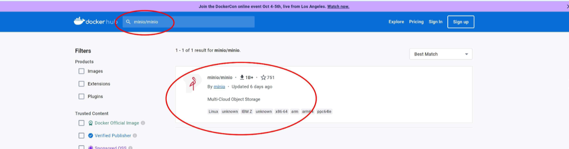Click the Docker Official Image label
569x149 pixels.
pos(117,123)
